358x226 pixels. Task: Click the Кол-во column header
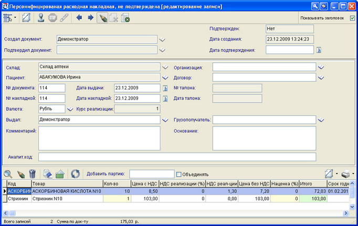coord(117,184)
